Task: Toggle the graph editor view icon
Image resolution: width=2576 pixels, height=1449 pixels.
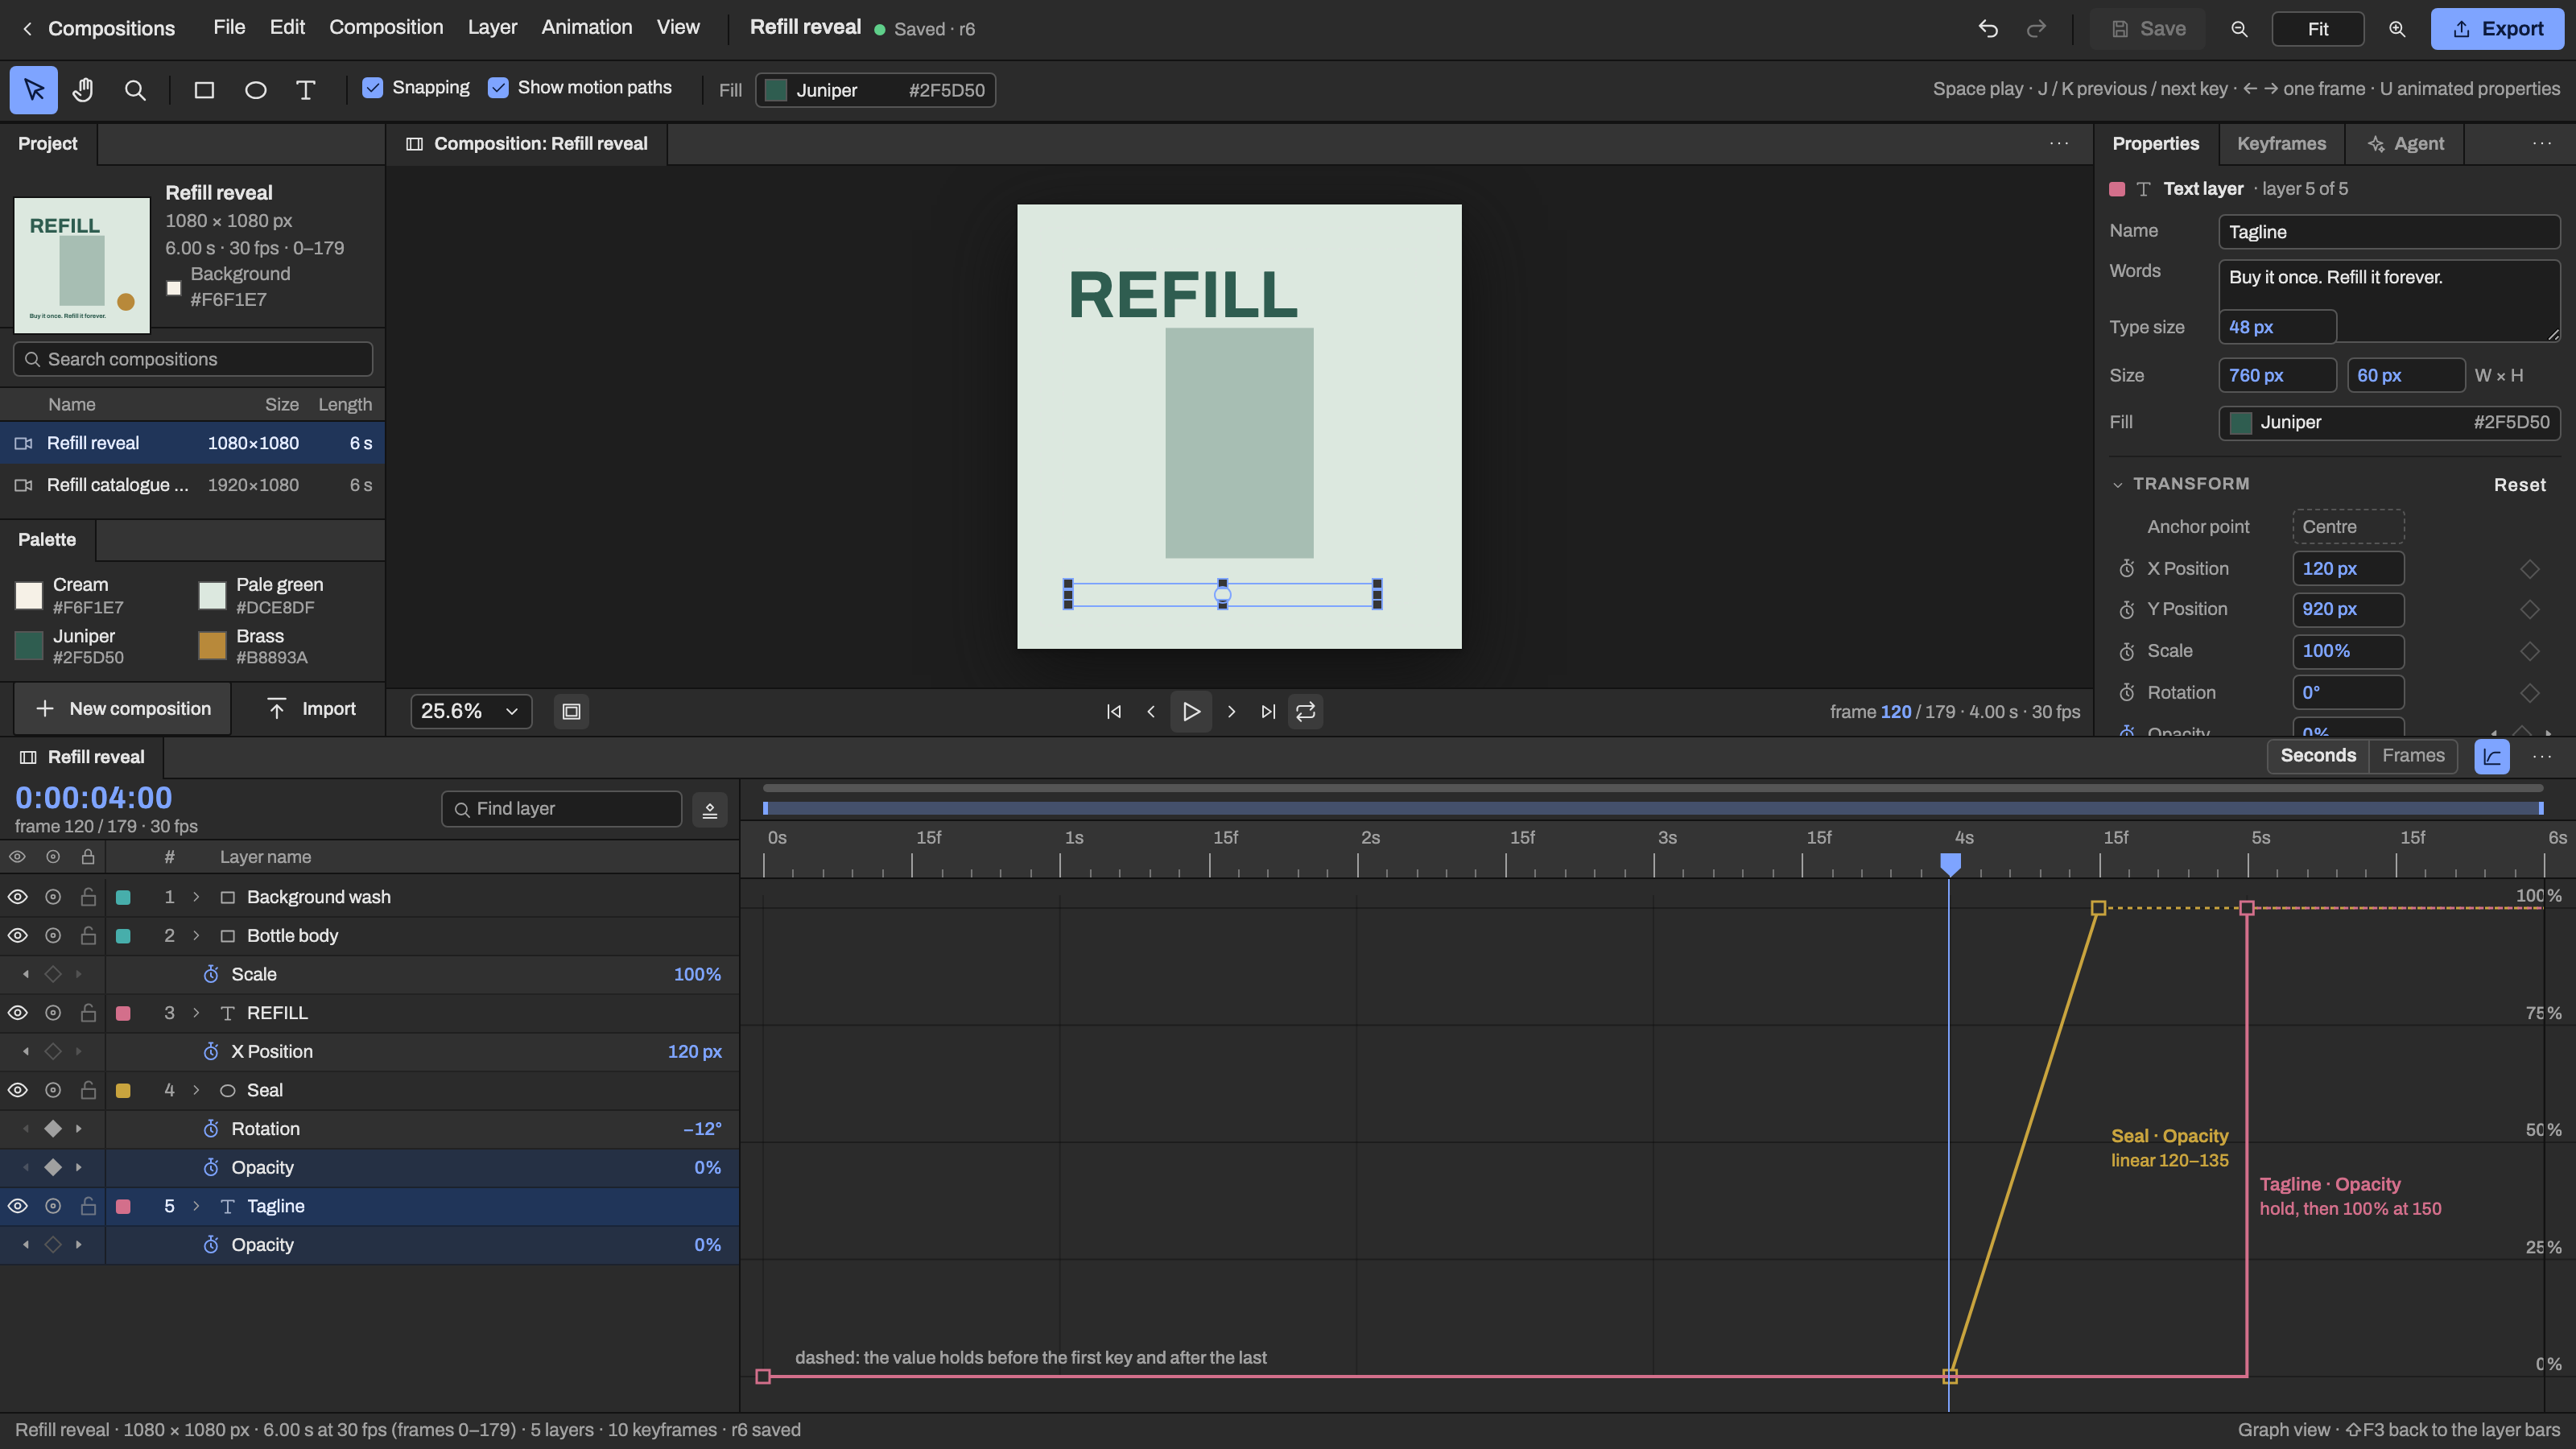Action: pos(2492,756)
